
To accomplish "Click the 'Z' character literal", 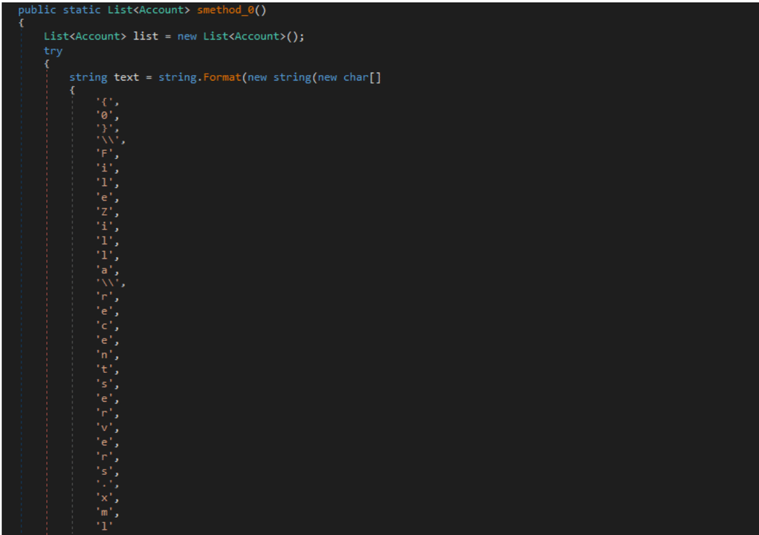I will [105, 212].
